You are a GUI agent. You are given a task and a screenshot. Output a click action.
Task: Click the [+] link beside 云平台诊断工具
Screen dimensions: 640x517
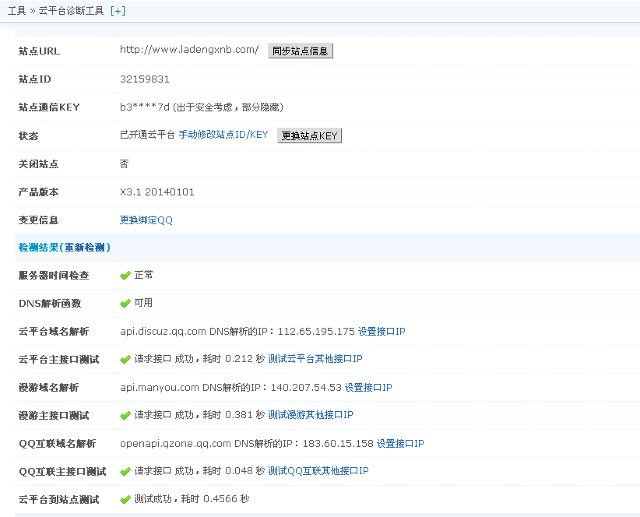[x=118, y=11]
